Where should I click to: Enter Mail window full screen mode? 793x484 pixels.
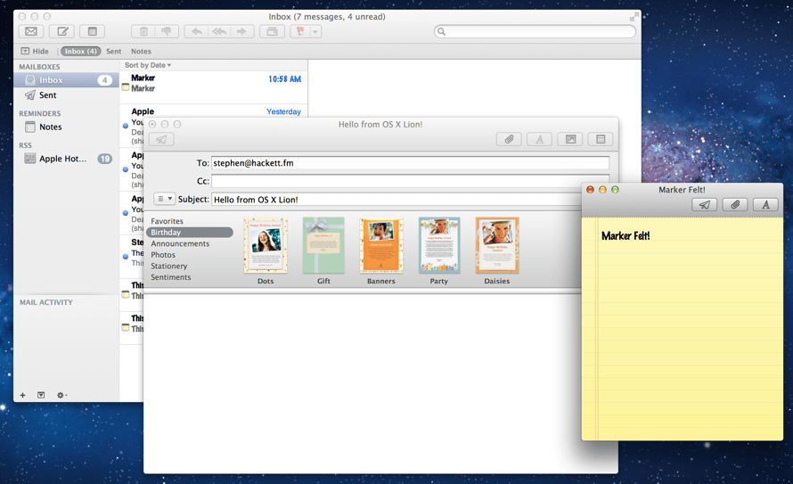coord(634,17)
